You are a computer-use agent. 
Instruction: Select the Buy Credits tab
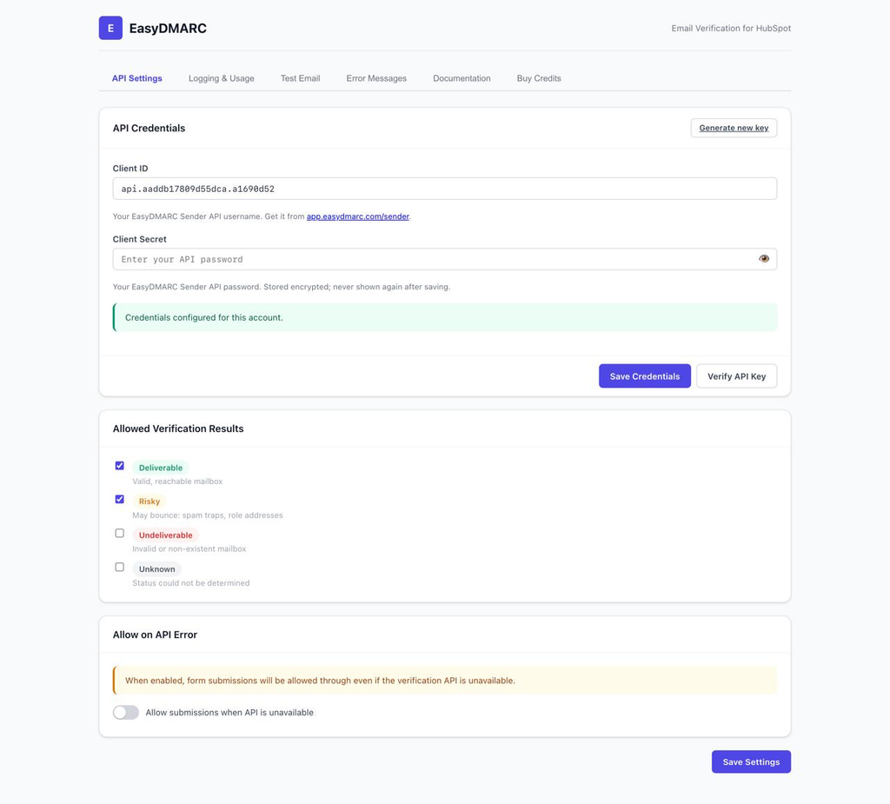tap(539, 78)
